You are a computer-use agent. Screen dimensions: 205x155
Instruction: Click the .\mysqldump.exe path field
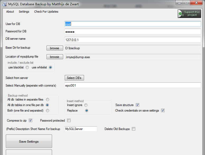[133, 57]
